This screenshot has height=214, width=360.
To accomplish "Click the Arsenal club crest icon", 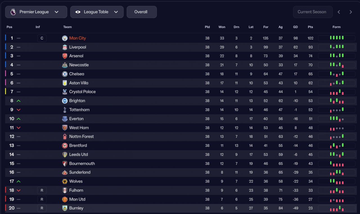I will tap(65, 56).
